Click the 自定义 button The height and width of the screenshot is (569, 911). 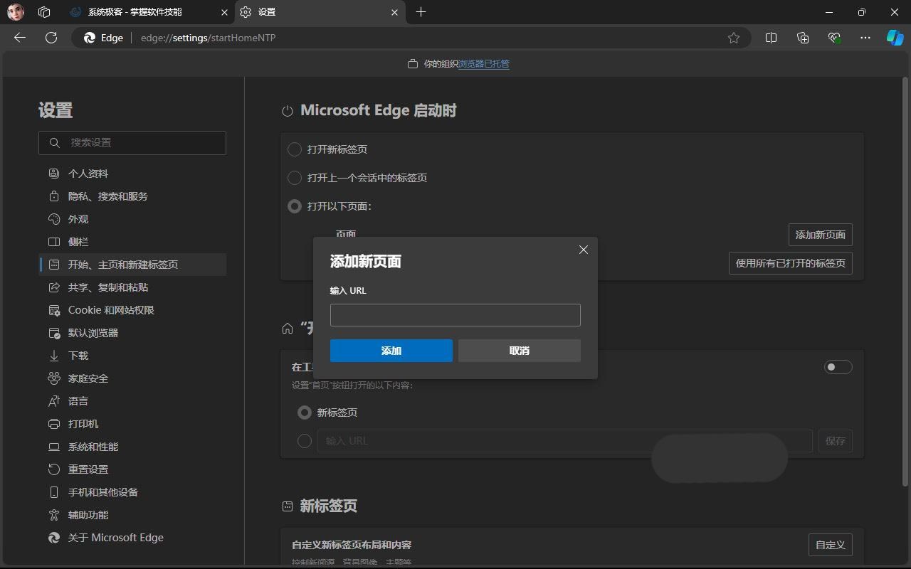click(x=830, y=545)
